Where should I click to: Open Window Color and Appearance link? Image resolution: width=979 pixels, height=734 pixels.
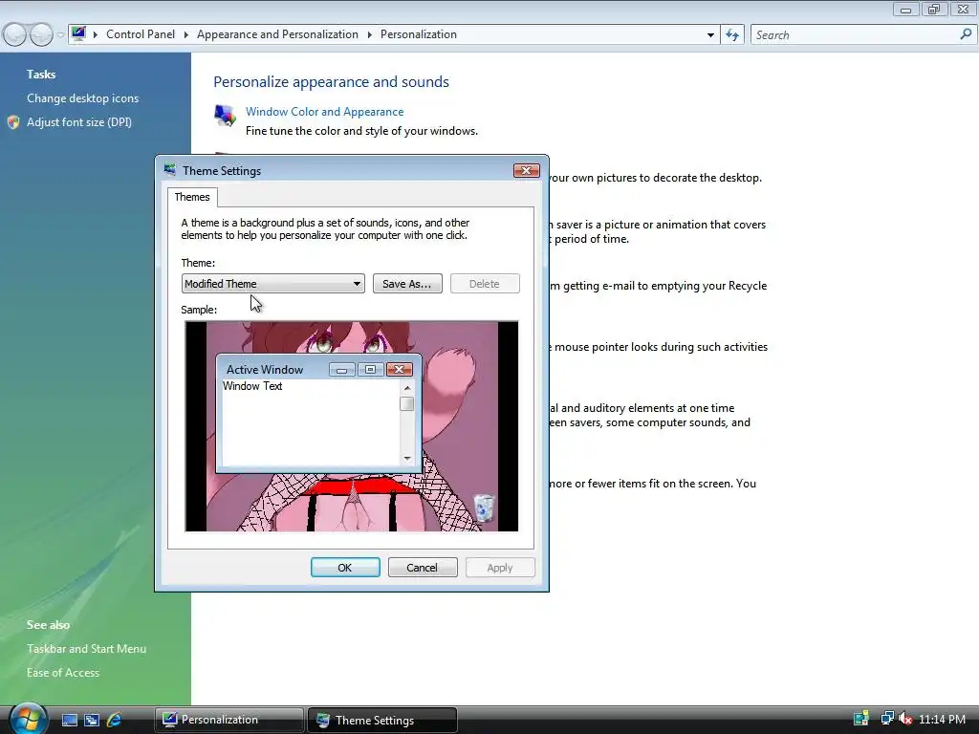click(325, 112)
